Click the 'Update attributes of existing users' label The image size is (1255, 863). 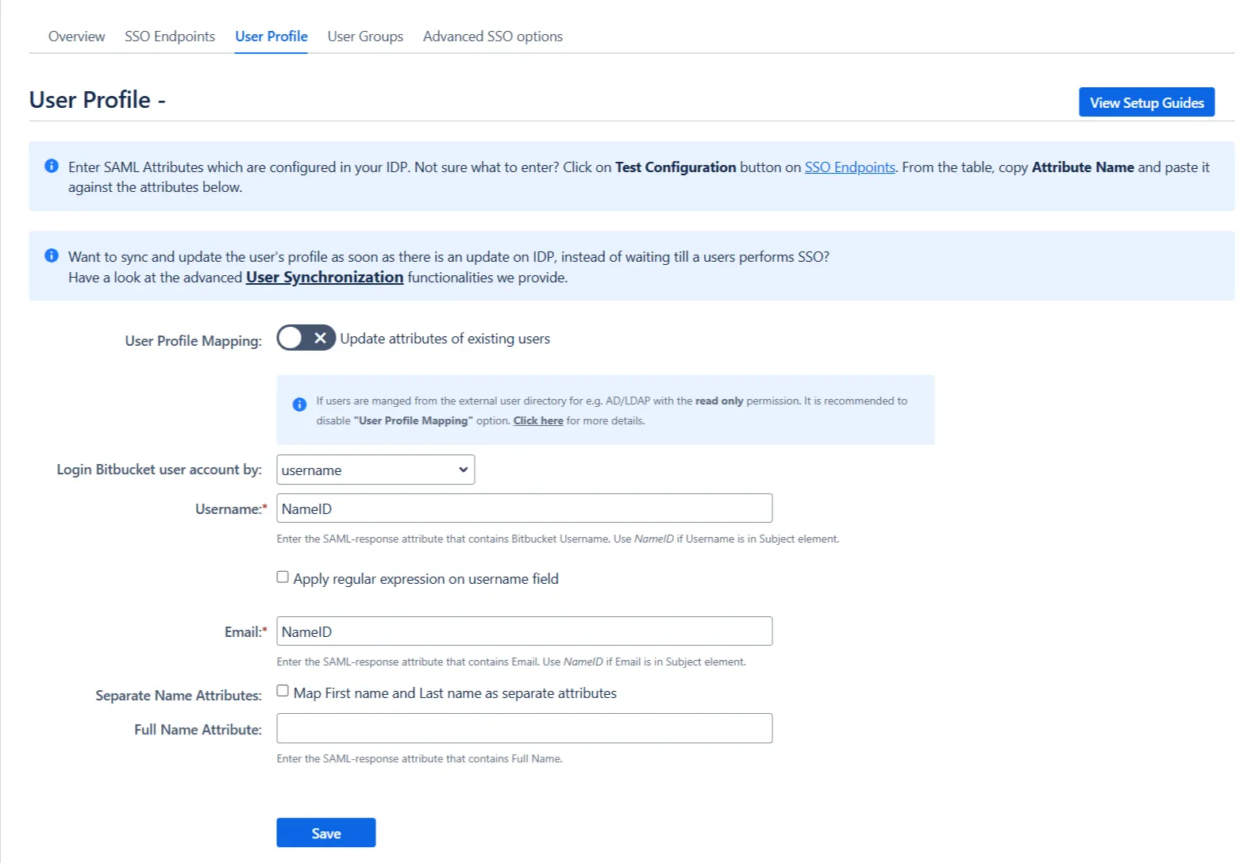[x=445, y=339]
